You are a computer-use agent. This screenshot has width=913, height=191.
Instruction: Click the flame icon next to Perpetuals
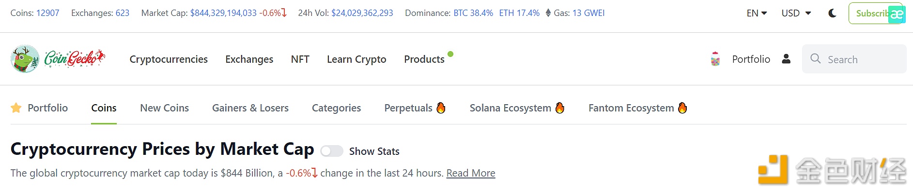point(441,108)
